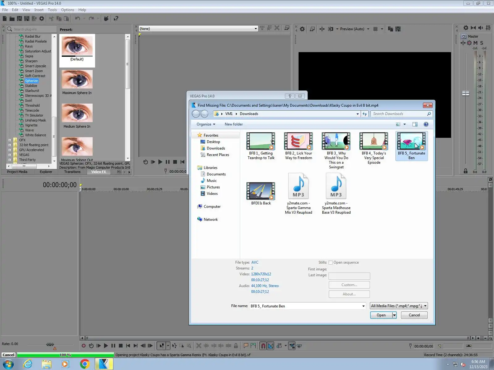
Task: Open the Tools menu
Action: coord(52,10)
